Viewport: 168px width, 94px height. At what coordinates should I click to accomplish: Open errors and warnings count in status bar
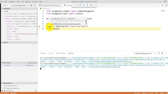point(13,93)
